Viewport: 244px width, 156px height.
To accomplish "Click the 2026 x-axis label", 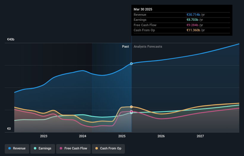I will pos(161,136).
